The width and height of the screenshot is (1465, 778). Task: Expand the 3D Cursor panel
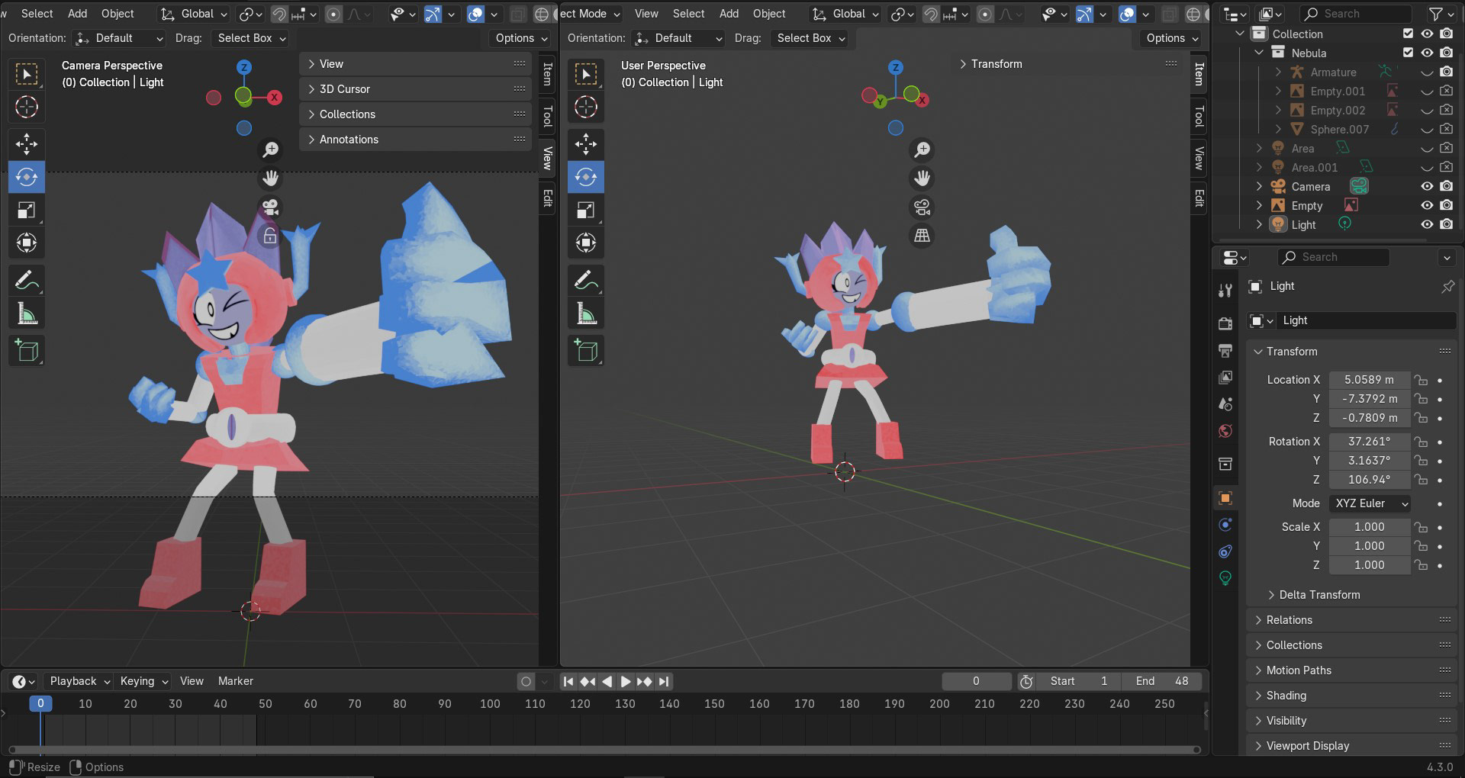coord(415,89)
